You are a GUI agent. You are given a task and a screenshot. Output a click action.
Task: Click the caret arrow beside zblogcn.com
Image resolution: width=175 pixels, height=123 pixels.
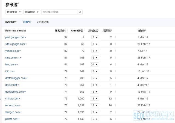pos(21,112)
